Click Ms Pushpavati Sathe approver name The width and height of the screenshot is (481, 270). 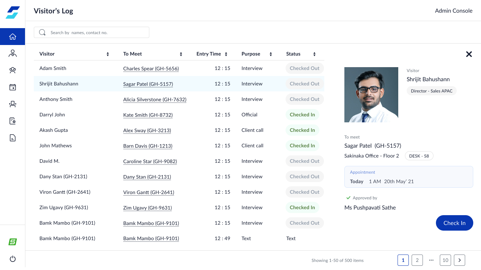click(370, 208)
